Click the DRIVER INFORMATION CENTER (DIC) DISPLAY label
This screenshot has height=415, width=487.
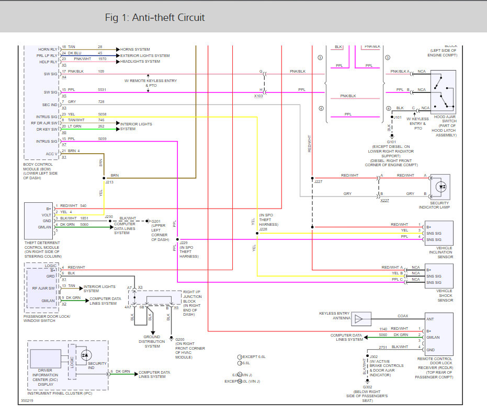click(x=46, y=377)
